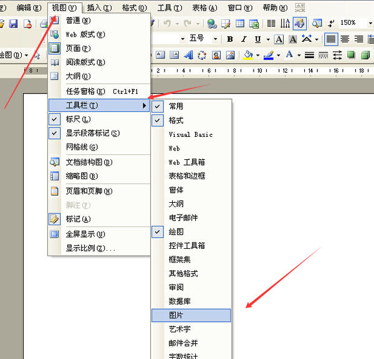
Task: Click the Center alignment icon
Action: [x=345, y=39]
